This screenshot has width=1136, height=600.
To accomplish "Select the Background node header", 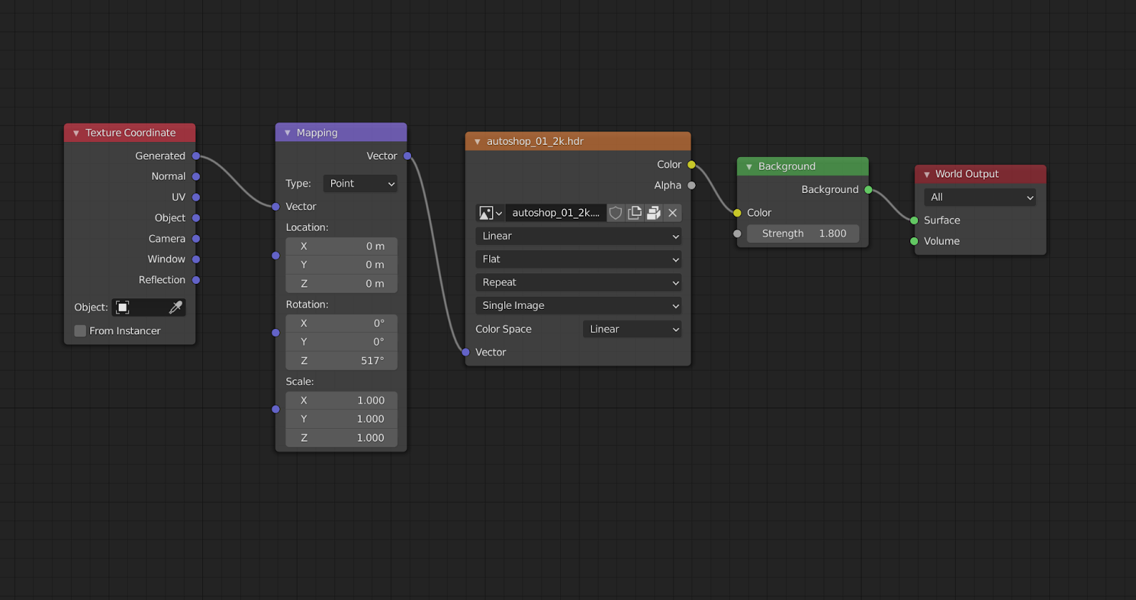I will [803, 166].
